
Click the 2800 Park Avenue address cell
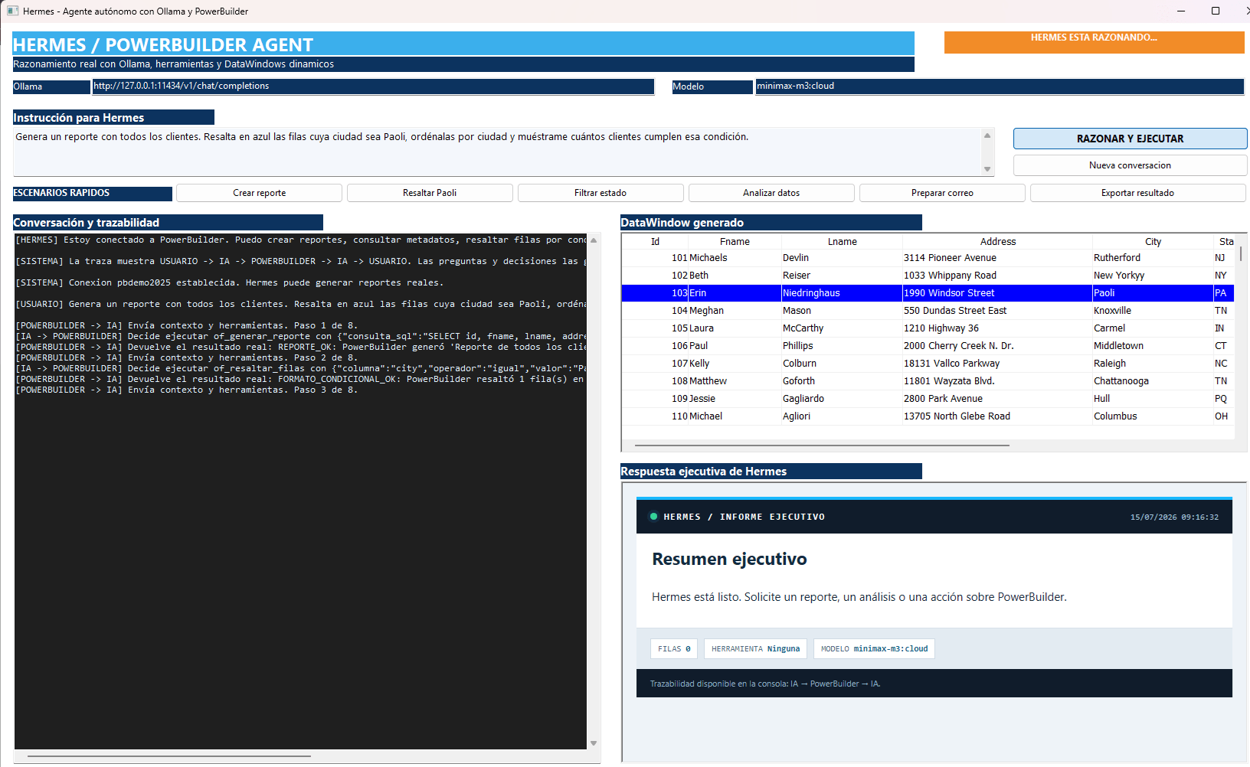(943, 399)
